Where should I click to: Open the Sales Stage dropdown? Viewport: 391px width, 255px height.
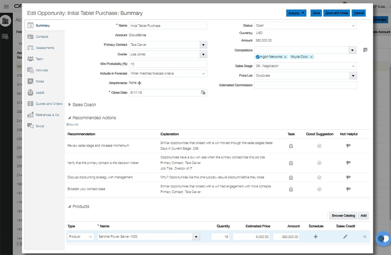tap(353, 66)
